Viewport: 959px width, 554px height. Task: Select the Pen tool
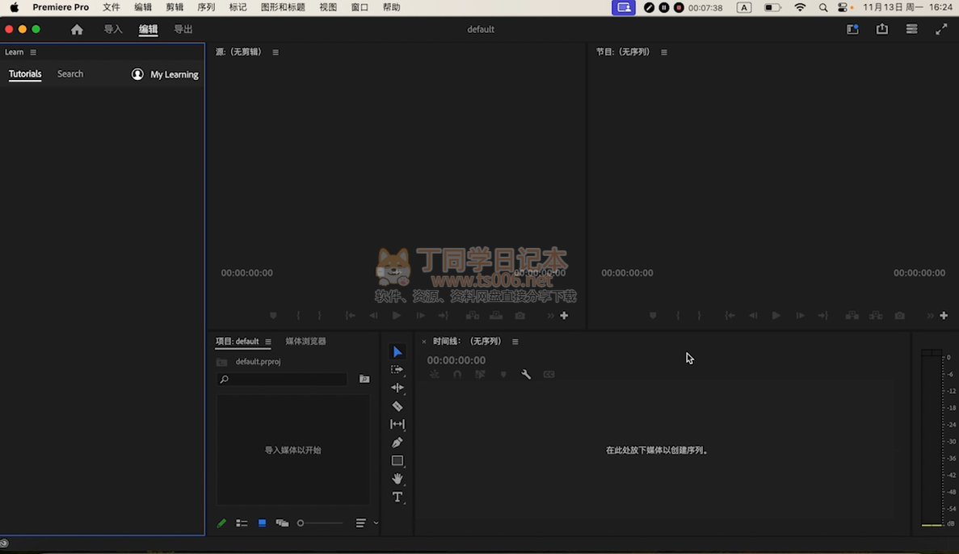pyautogui.click(x=397, y=443)
